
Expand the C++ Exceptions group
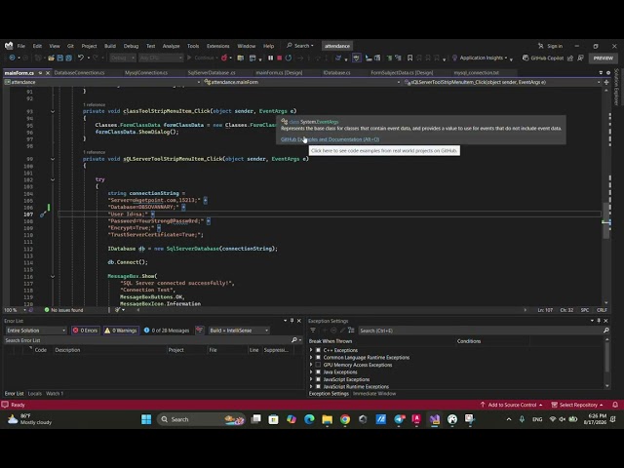tap(311, 350)
